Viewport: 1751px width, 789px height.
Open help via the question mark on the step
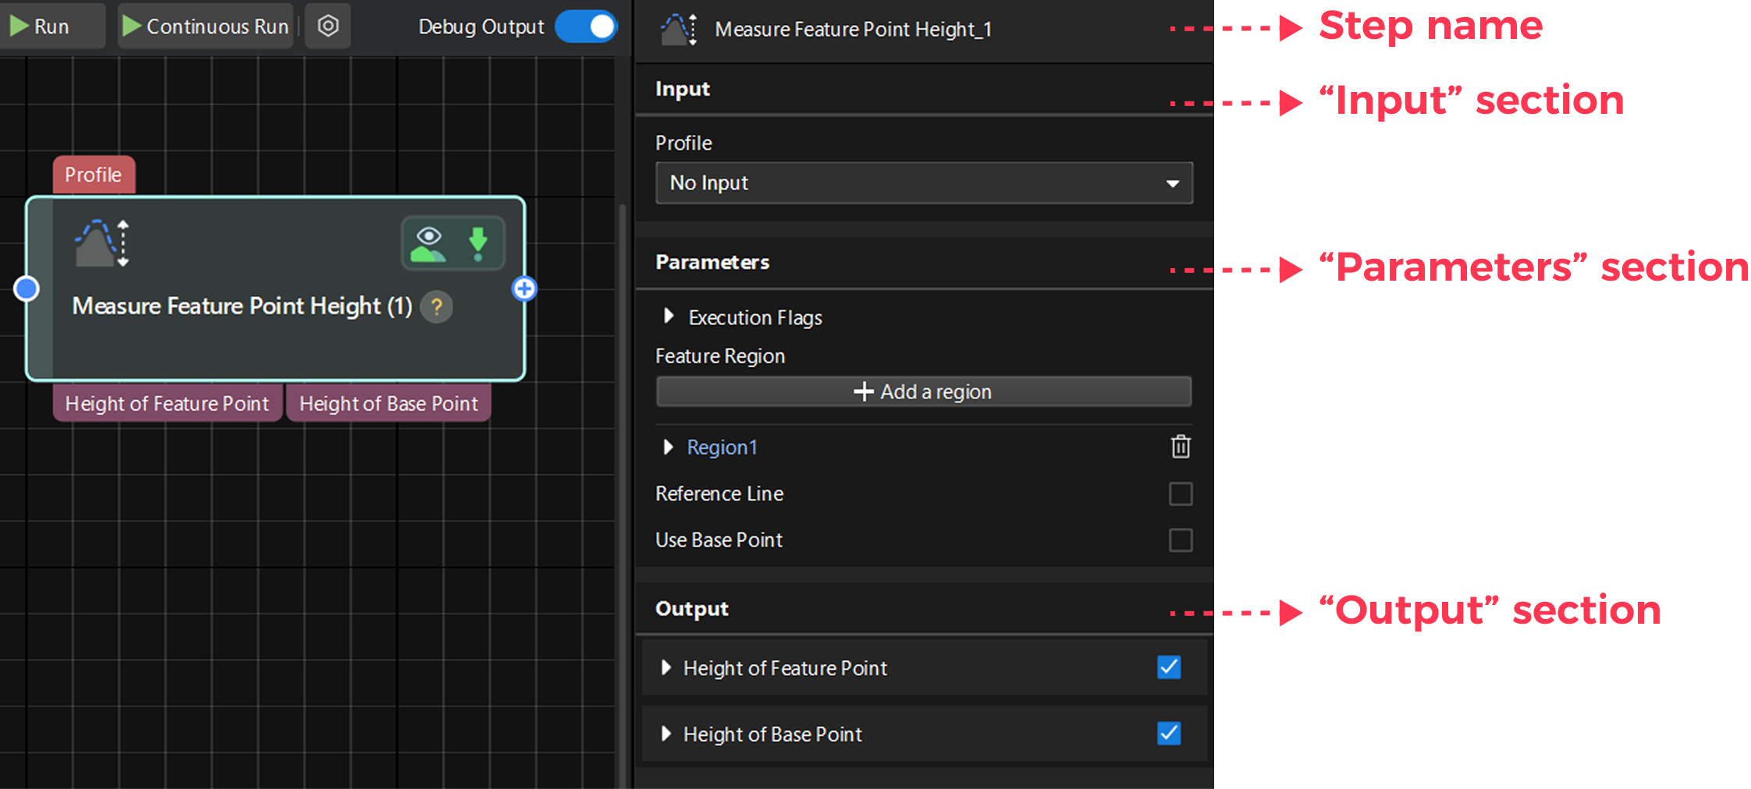coord(436,307)
